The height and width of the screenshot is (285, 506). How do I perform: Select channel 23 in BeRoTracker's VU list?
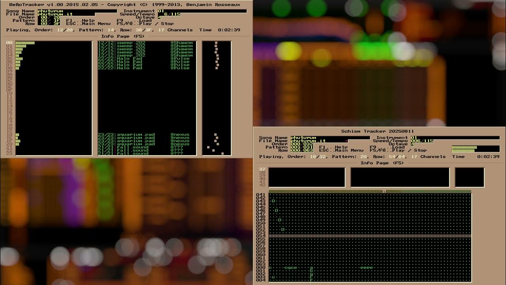9,154
